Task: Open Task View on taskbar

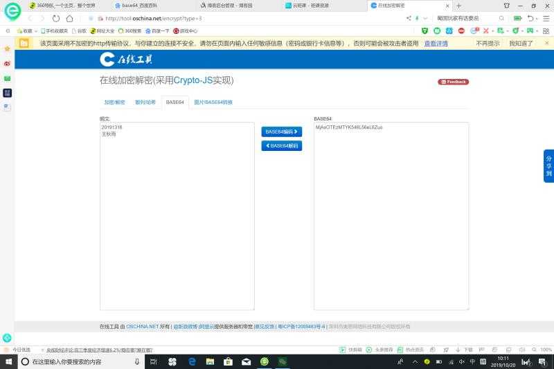Action: [153, 361]
